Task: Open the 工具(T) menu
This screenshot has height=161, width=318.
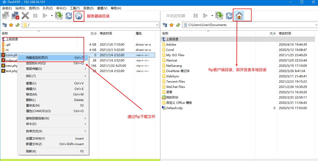Action: pyautogui.click(x=75, y=8)
